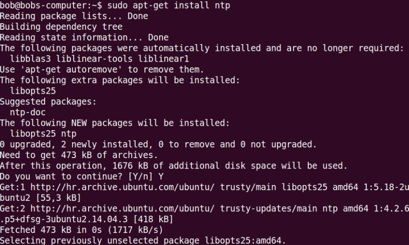Click the 'Reading package lists... Done' line
Image resolution: width=409 pixels, height=245 pixels.
point(74,16)
